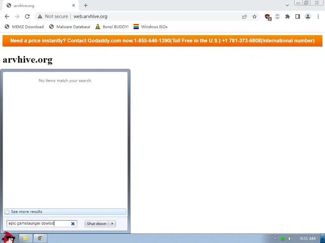Open the Chrome profile avatar
The image size is (325, 243).
click(x=308, y=16)
